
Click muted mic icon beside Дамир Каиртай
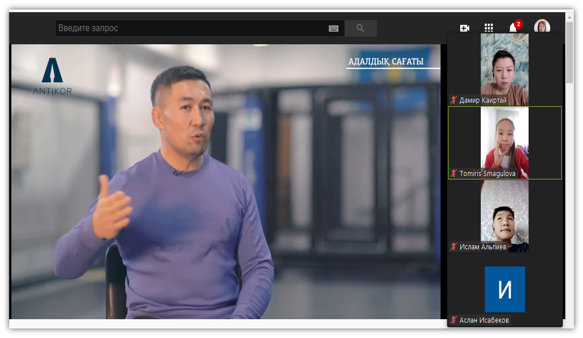[x=454, y=100]
